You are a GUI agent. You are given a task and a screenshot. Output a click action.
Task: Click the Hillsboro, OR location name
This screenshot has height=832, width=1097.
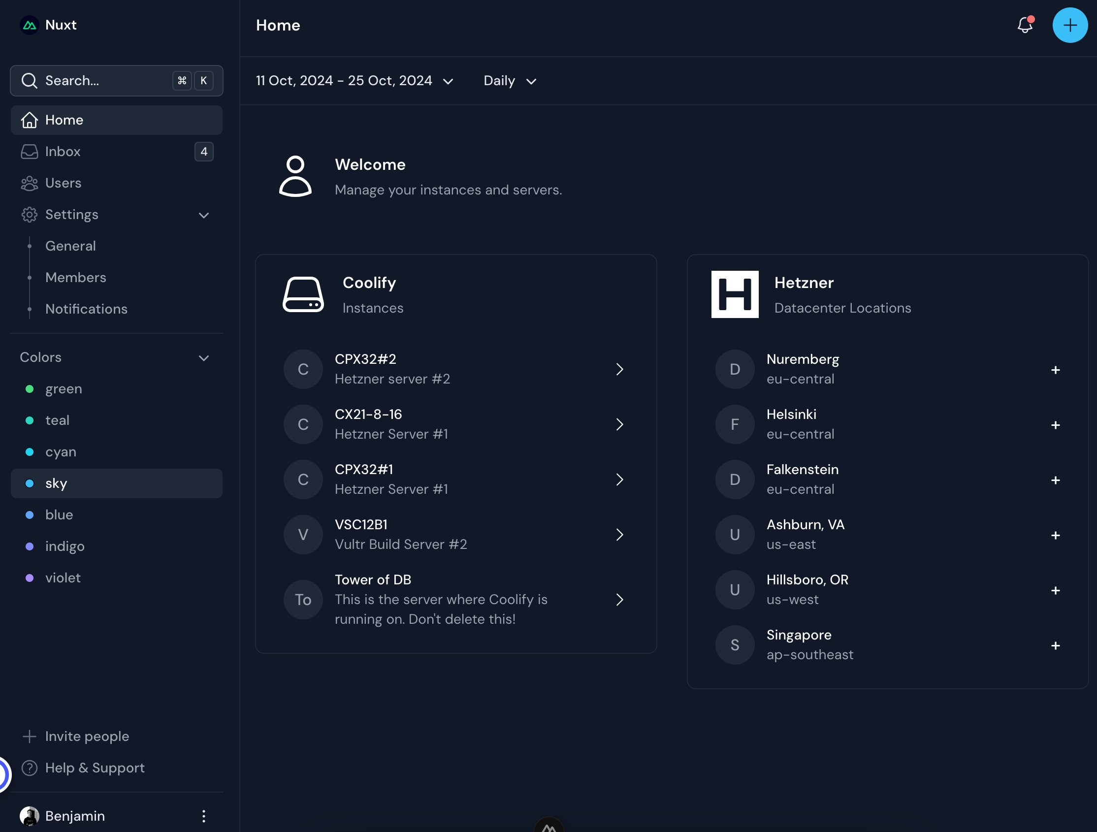pos(807,579)
